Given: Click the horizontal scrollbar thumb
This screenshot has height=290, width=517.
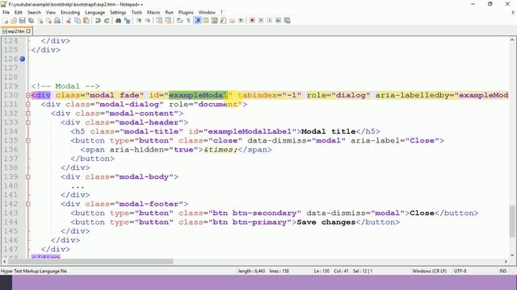Looking at the screenshot, I should [x=90, y=261].
